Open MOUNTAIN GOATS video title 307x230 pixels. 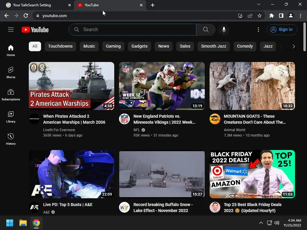tap(255, 119)
